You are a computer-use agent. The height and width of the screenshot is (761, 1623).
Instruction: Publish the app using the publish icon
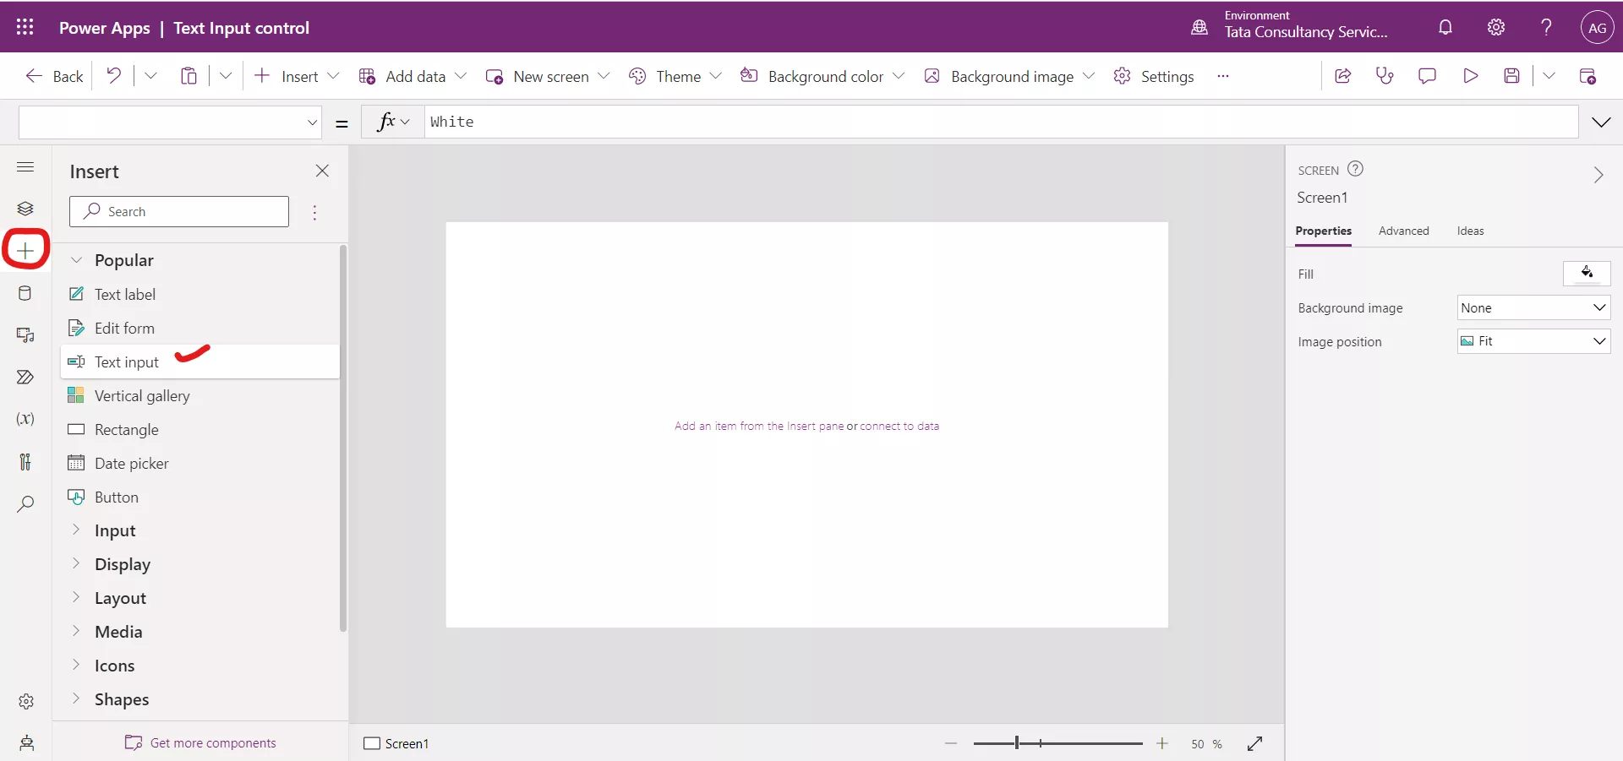[x=1589, y=75]
